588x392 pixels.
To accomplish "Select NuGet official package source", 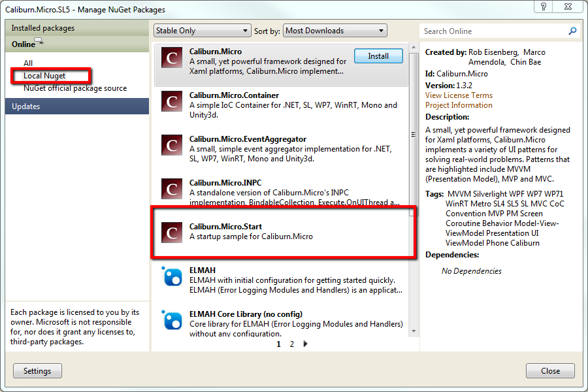I will pyautogui.click(x=75, y=88).
